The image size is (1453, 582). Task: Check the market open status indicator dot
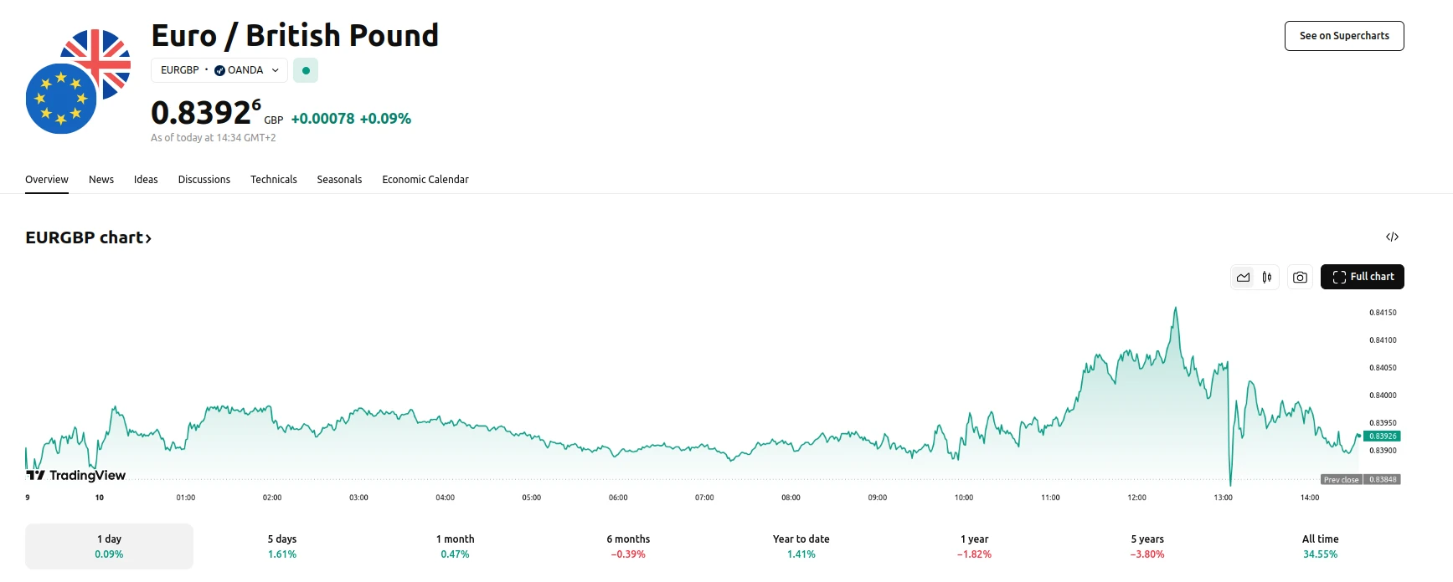point(306,70)
